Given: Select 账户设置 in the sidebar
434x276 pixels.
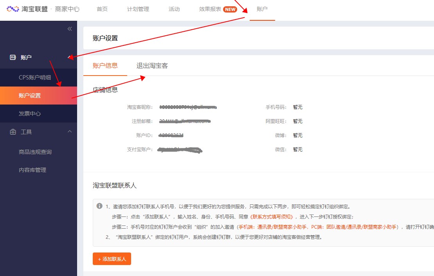Looking at the screenshot, I should (38, 96).
